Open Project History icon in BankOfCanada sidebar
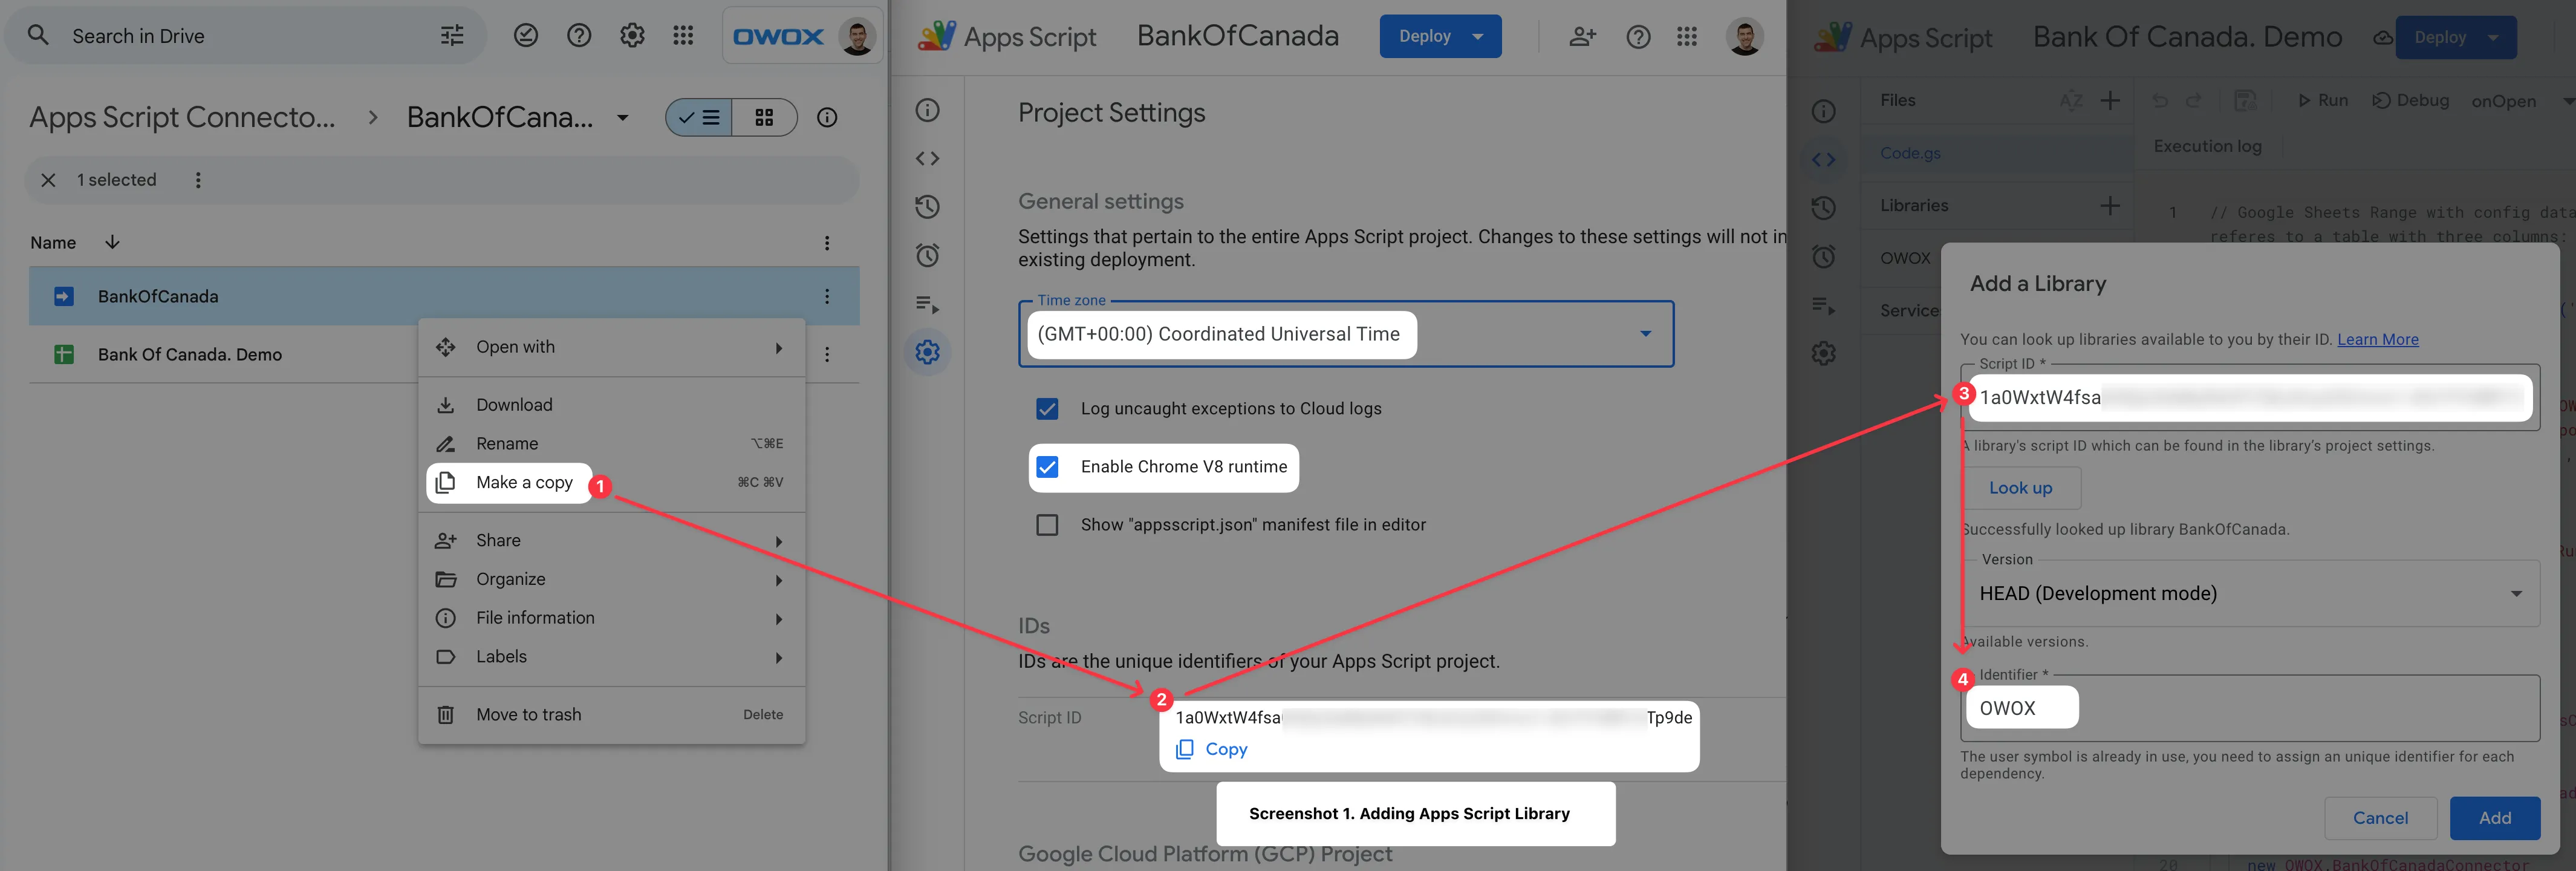The image size is (2576, 871). [x=927, y=207]
